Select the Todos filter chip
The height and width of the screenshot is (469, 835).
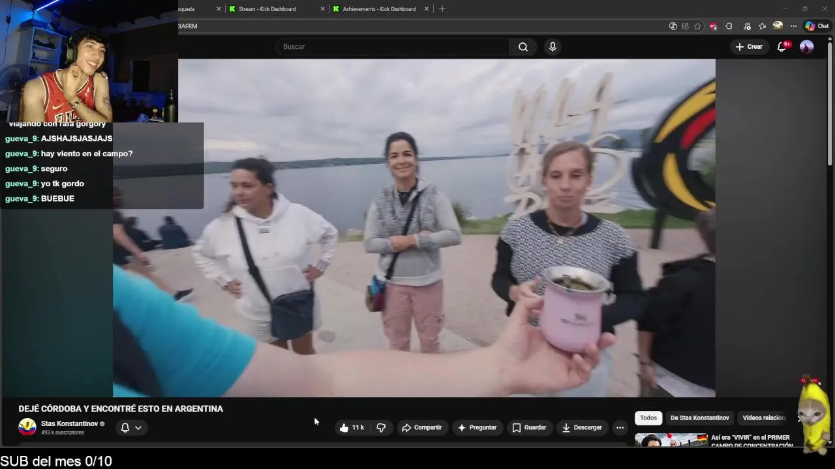click(x=648, y=418)
